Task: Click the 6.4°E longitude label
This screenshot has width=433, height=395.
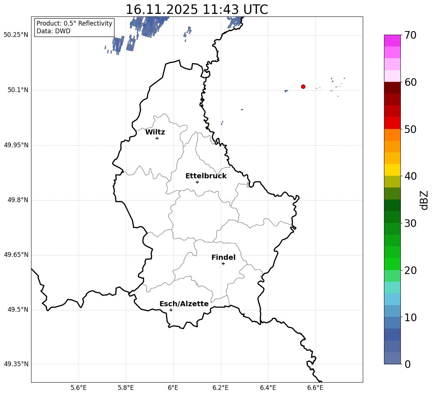Action: [268, 388]
